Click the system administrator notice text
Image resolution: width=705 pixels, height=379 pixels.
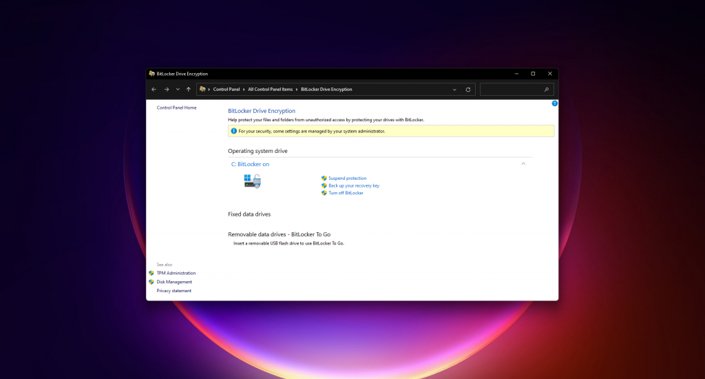[312, 131]
